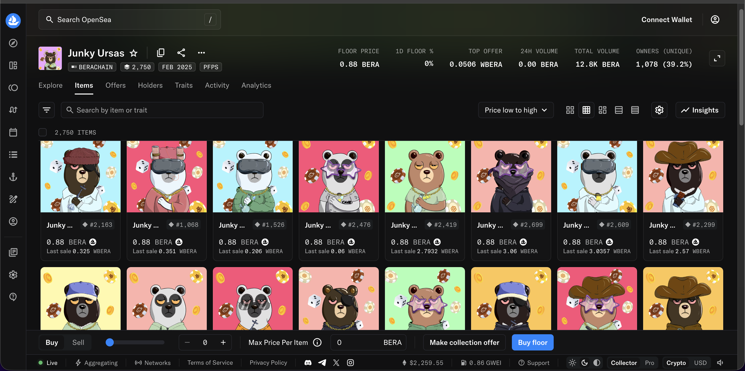The image size is (745, 371).
Task: Tick the select-all items checkbox
Action: pyautogui.click(x=43, y=133)
